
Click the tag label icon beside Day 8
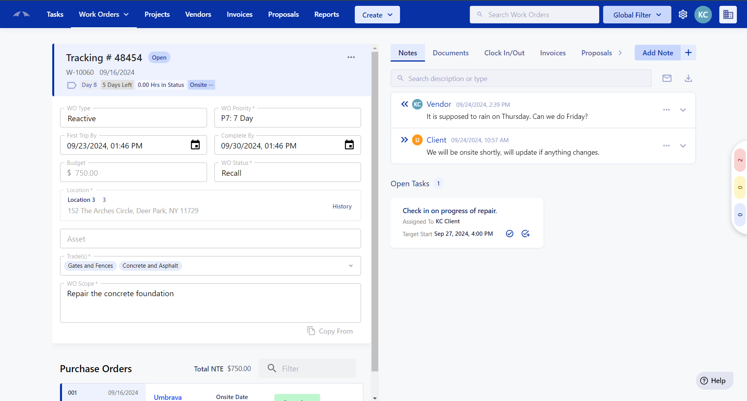point(72,85)
